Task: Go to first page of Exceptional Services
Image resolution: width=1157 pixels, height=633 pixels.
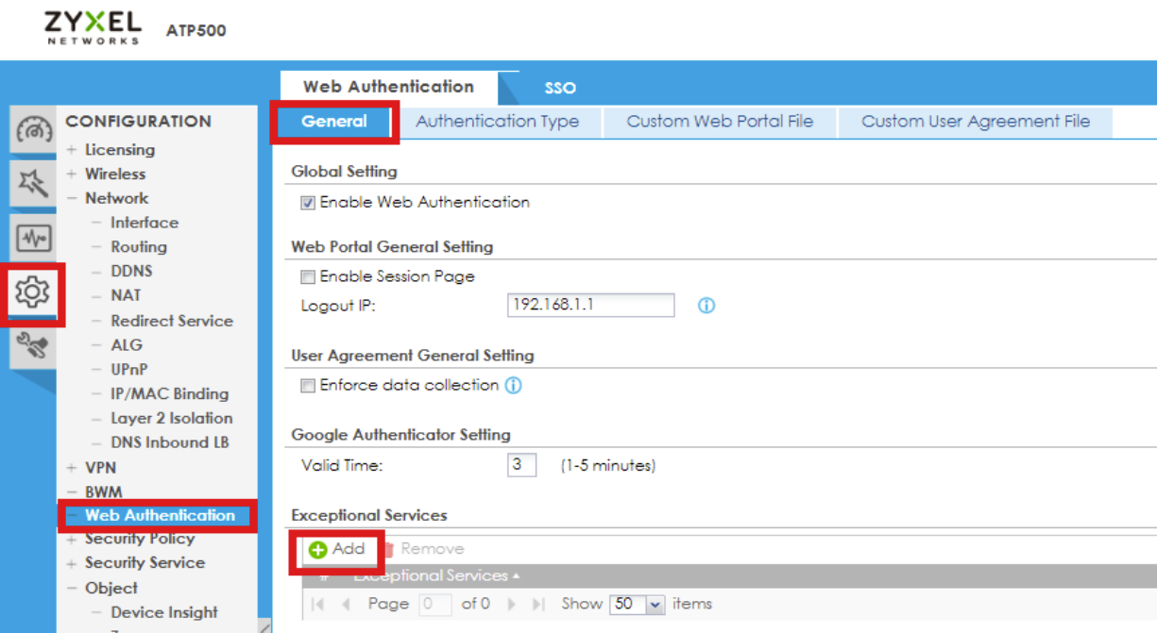Action: click(x=318, y=604)
